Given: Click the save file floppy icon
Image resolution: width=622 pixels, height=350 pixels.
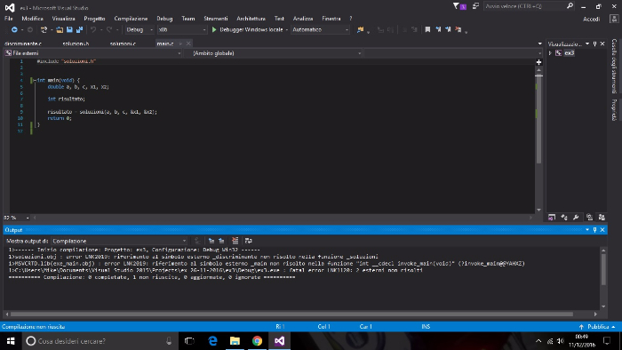Looking at the screenshot, I should click(x=69, y=29).
